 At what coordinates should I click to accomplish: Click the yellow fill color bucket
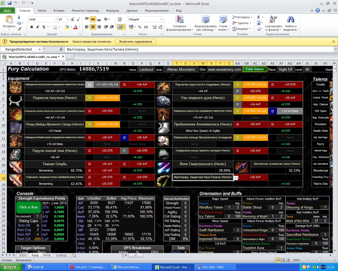[x=67, y=27]
